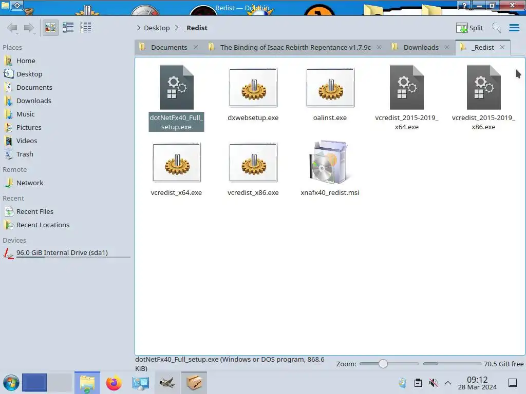Toggle Split view
This screenshot has height=394, width=526.
tap(469, 28)
